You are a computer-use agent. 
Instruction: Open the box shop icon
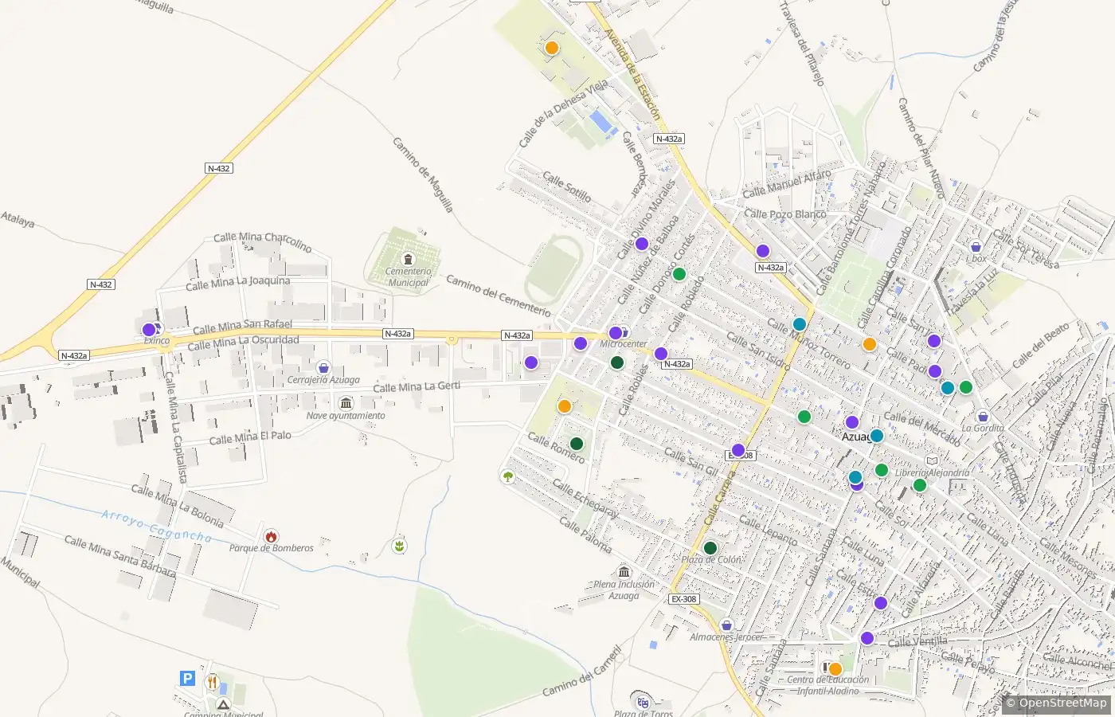(976, 246)
